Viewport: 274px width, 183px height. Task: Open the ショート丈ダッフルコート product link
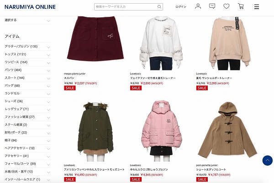[x=211, y=170]
